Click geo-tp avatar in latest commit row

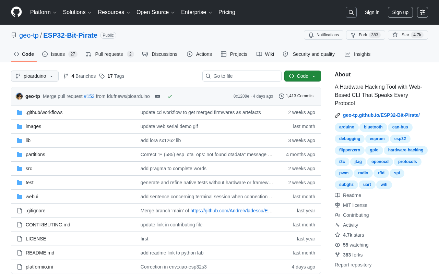(19, 96)
